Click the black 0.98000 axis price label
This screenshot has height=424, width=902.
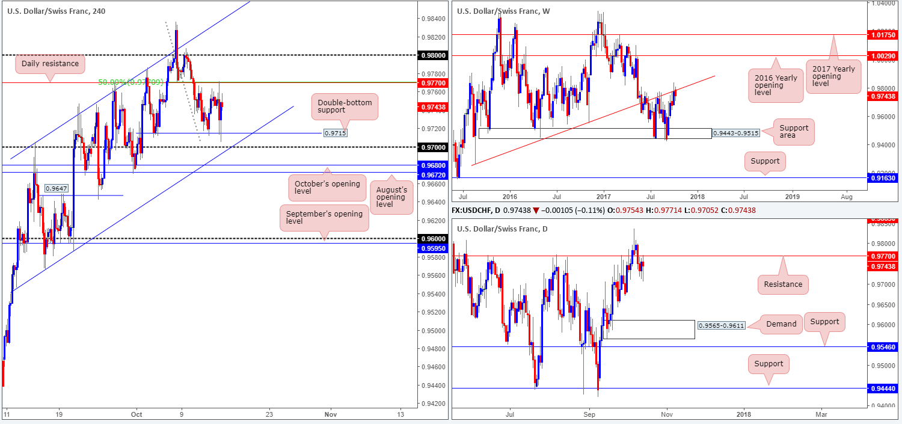(432, 55)
